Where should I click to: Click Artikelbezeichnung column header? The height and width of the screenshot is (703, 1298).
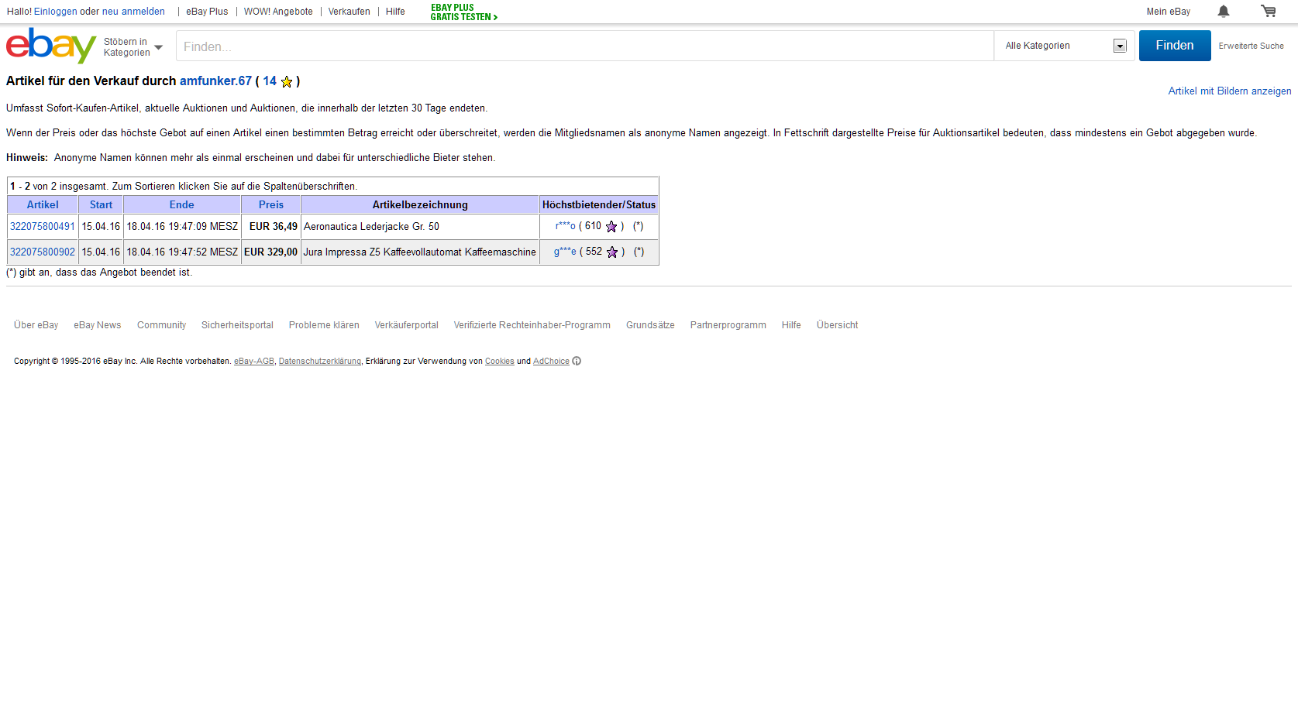[420, 204]
